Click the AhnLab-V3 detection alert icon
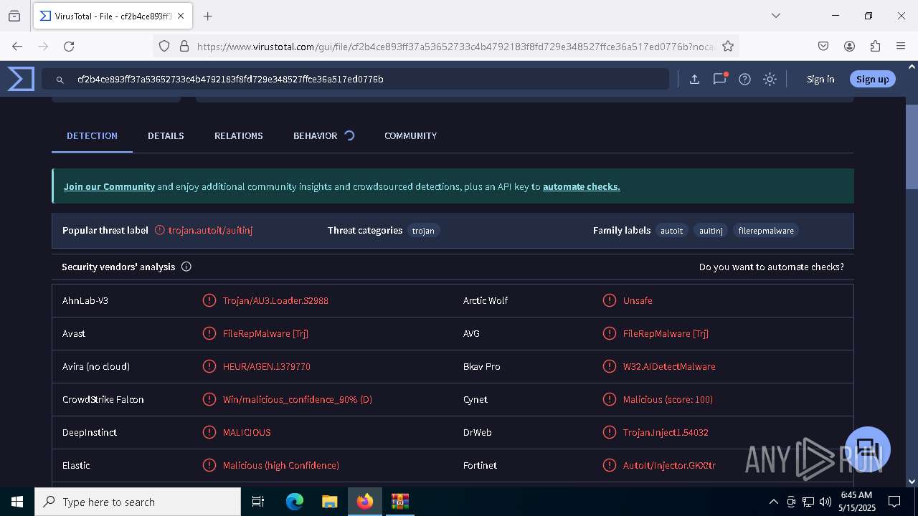The width and height of the screenshot is (918, 516). click(x=209, y=300)
